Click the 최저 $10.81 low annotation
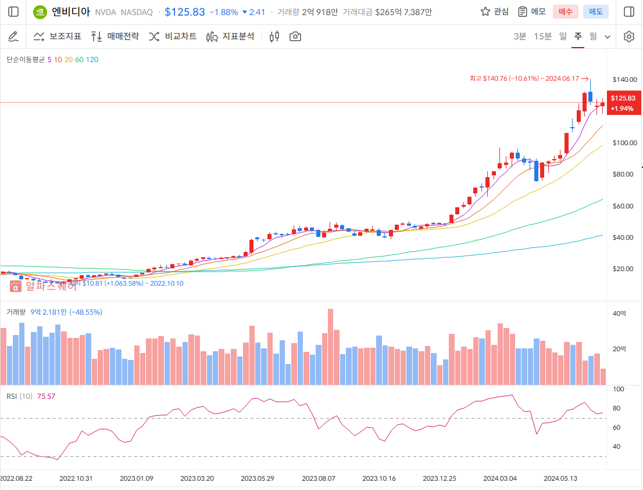Image resolution: width=643 pixels, height=490 pixels. tap(126, 283)
